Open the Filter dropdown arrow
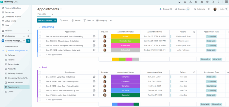This screenshot has height=107, width=229. click(93, 21)
